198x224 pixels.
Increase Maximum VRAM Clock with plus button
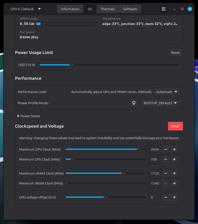coord(174,173)
